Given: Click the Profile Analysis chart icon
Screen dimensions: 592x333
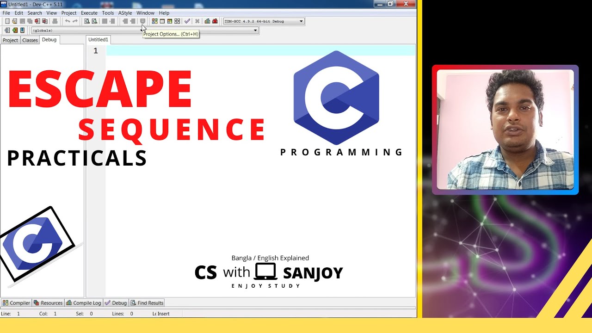Looking at the screenshot, I should pyautogui.click(x=207, y=21).
